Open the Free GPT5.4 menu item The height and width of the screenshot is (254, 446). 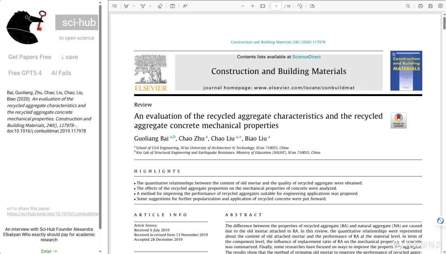click(x=25, y=73)
